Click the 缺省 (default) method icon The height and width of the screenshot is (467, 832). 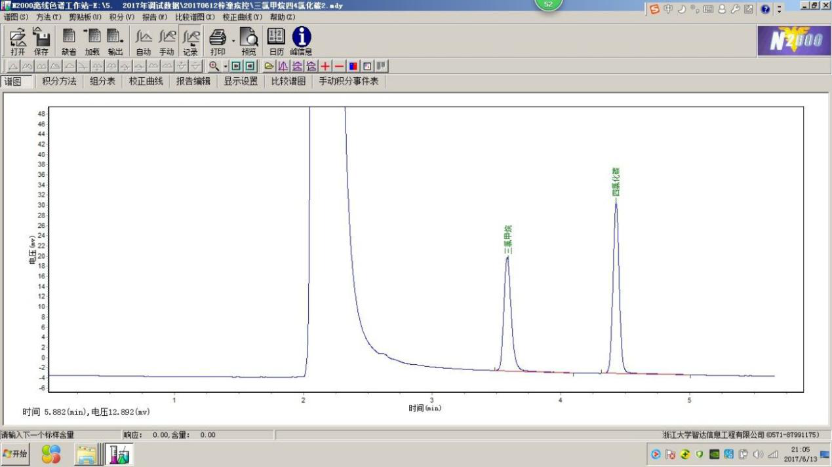[x=69, y=41]
